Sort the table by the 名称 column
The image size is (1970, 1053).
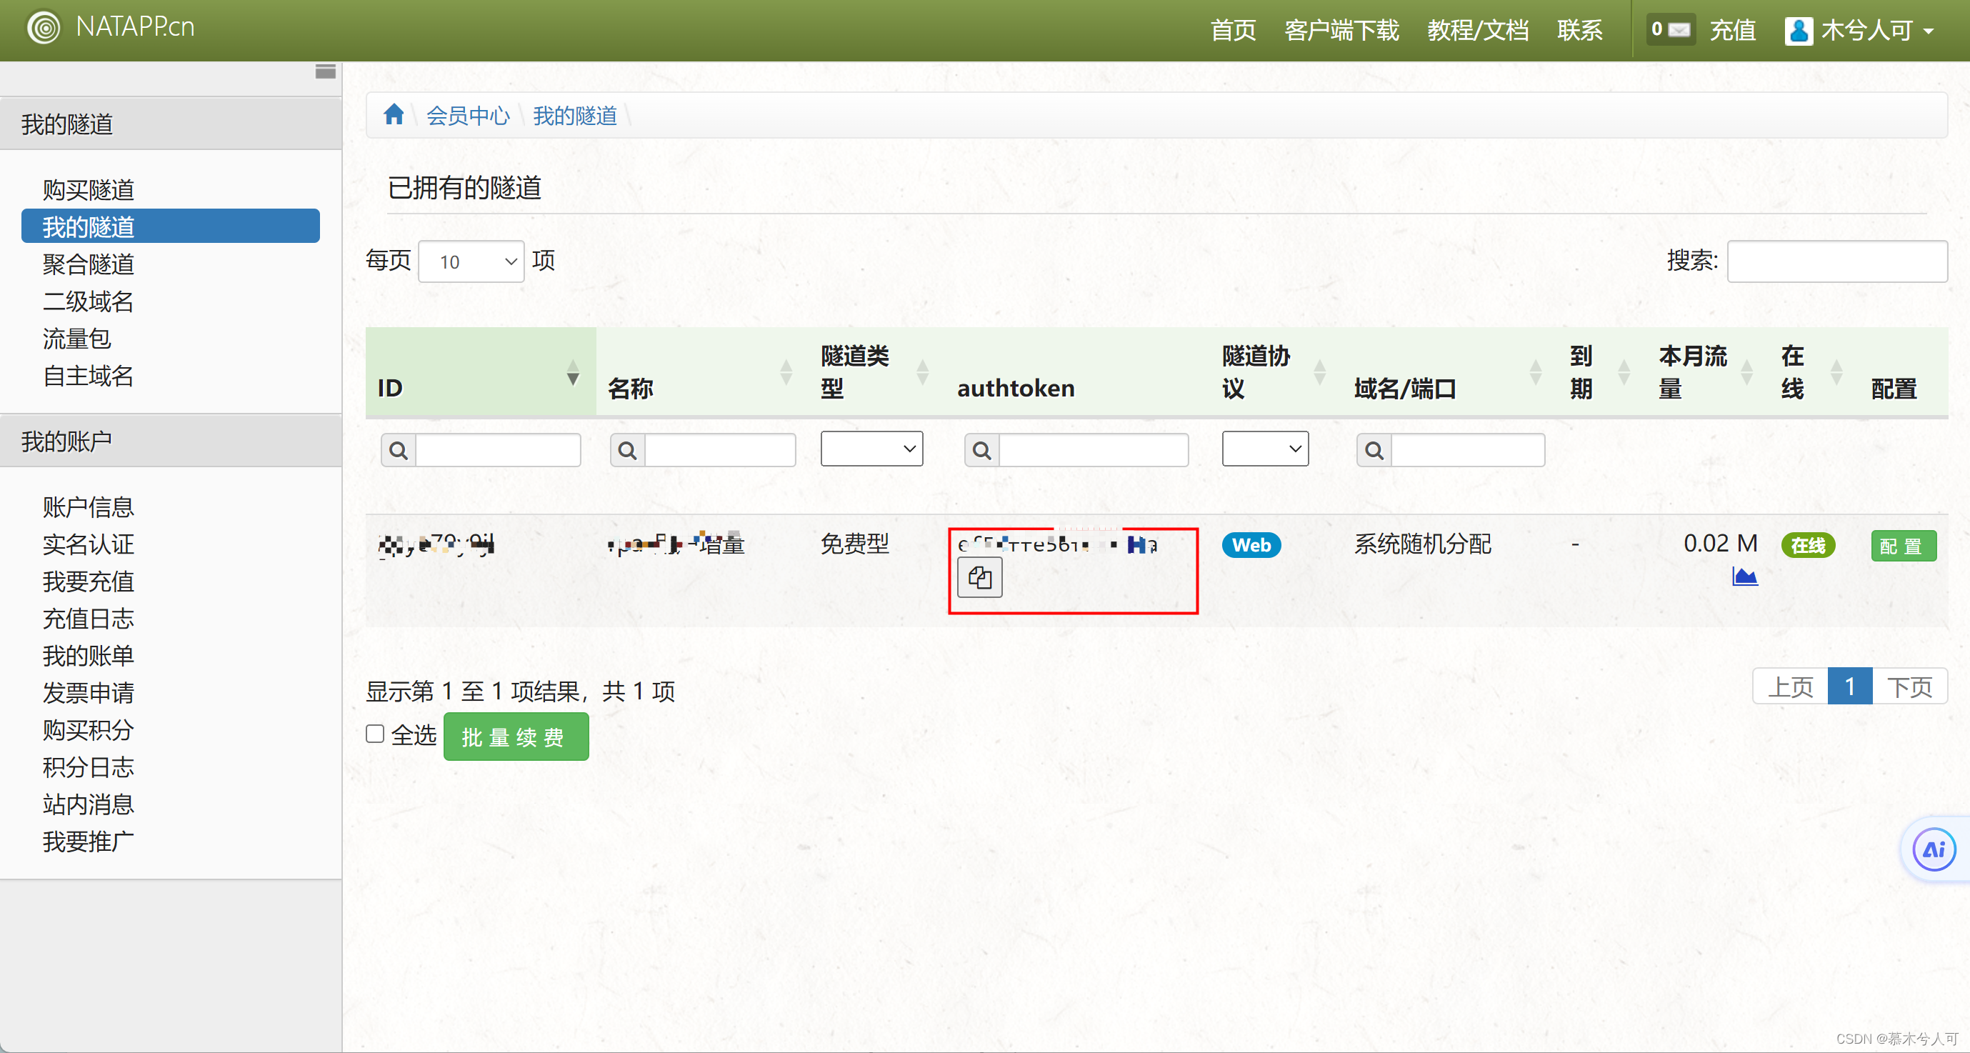point(786,372)
